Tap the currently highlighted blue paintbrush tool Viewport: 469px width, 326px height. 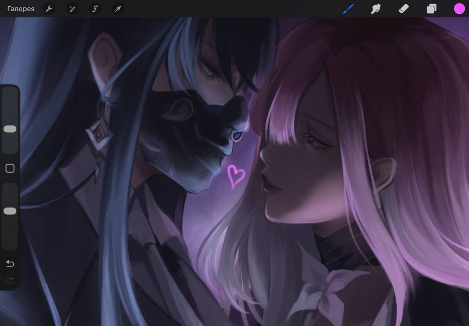click(x=347, y=9)
